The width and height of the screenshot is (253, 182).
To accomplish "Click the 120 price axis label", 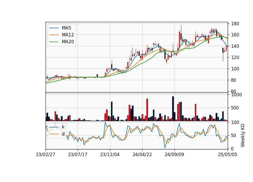I will (x=235, y=58).
